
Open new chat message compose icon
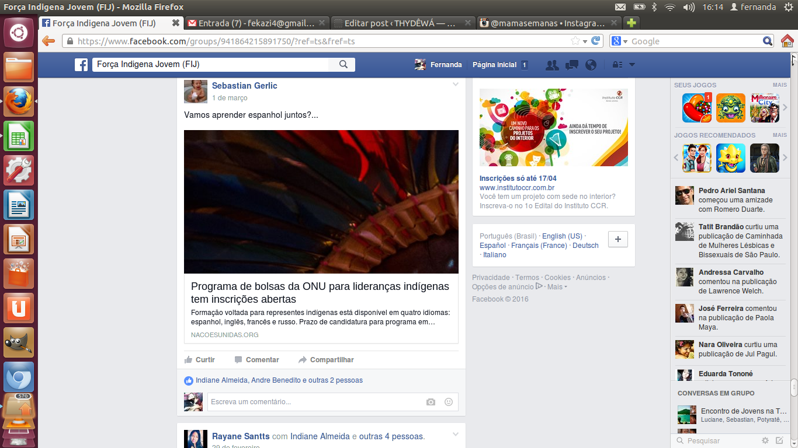click(779, 440)
